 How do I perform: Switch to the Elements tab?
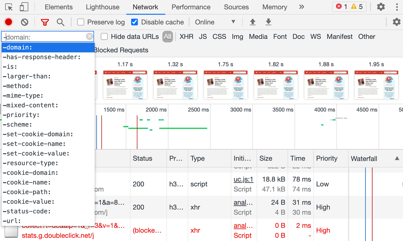pos(59,7)
